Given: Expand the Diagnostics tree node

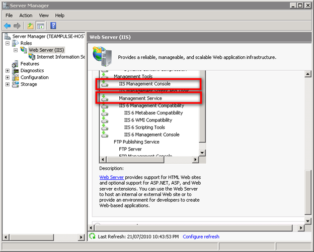Looking at the screenshot, I should 8,71.
